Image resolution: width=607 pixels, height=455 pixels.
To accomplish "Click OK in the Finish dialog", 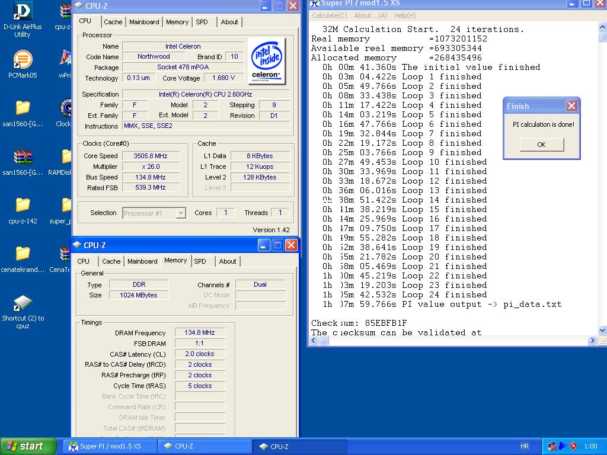I will coord(542,145).
